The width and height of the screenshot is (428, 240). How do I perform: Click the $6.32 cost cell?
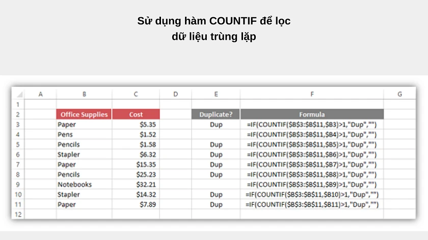click(x=136, y=155)
